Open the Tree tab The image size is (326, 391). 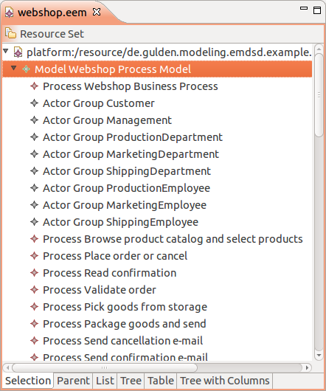click(131, 381)
